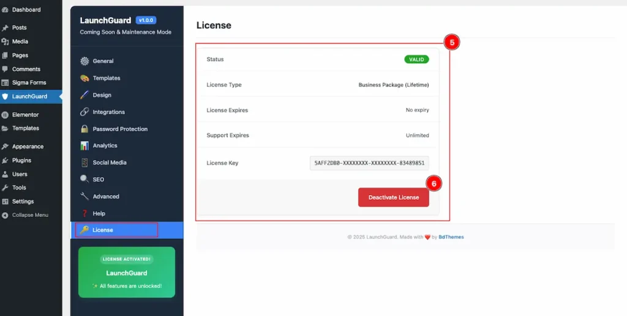Go to Password Protection settings

pos(127,129)
